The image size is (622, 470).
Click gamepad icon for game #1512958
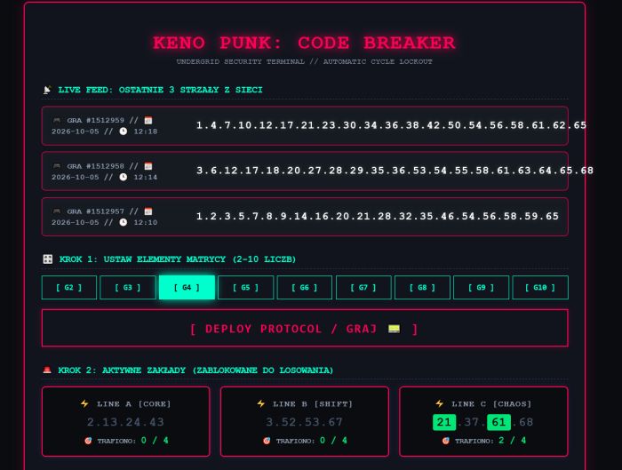(x=57, y=166)
